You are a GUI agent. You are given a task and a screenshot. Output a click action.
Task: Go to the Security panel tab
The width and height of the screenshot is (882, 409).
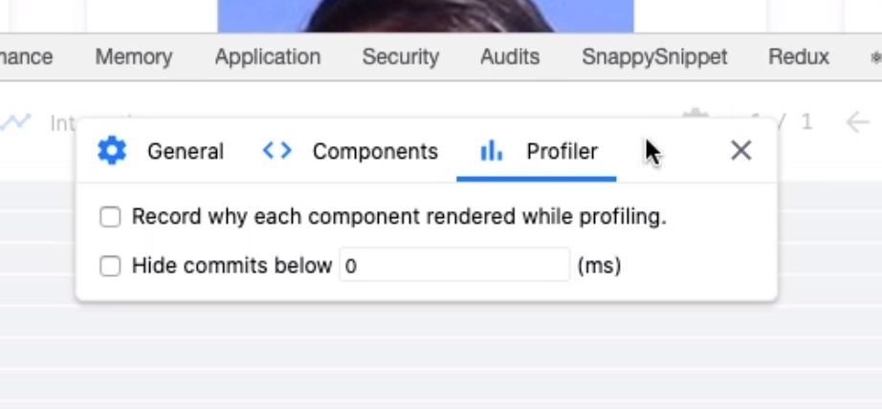[x=401, y=56]
